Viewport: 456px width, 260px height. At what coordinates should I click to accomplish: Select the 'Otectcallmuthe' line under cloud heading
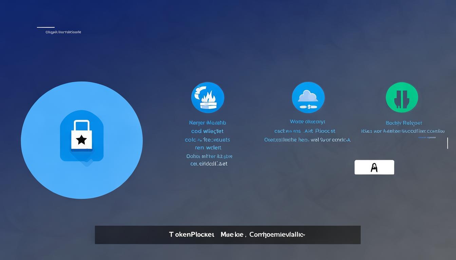click(307, 140)
